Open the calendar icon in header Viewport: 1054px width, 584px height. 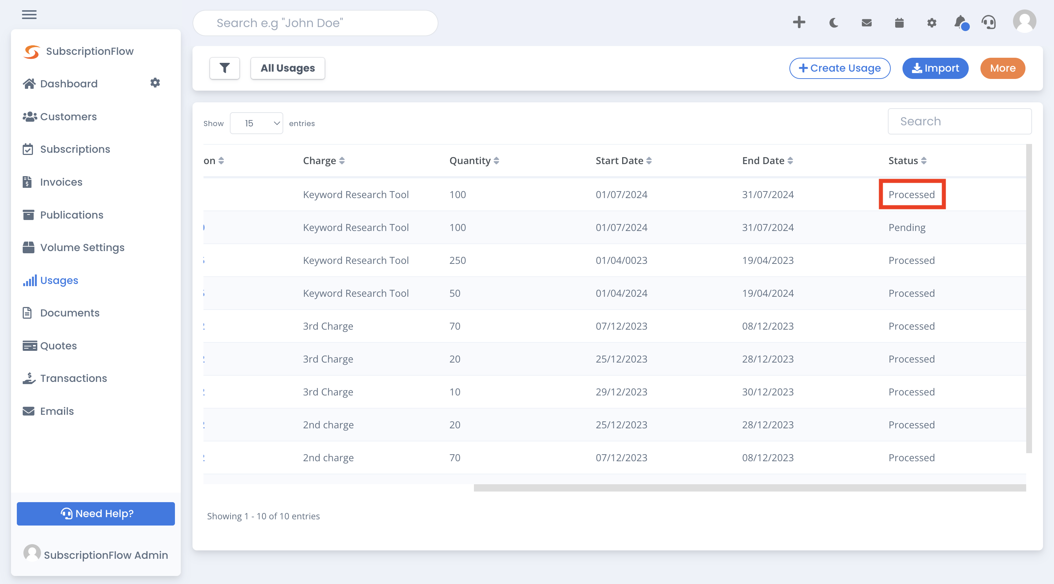tap(899, 23)
